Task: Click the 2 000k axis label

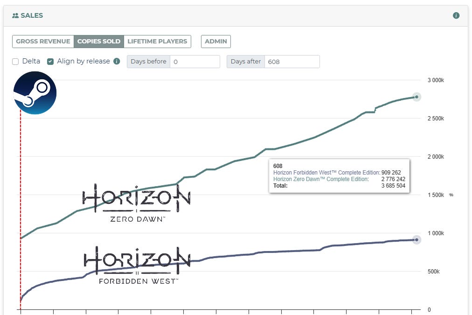Action: pos(436,157)
